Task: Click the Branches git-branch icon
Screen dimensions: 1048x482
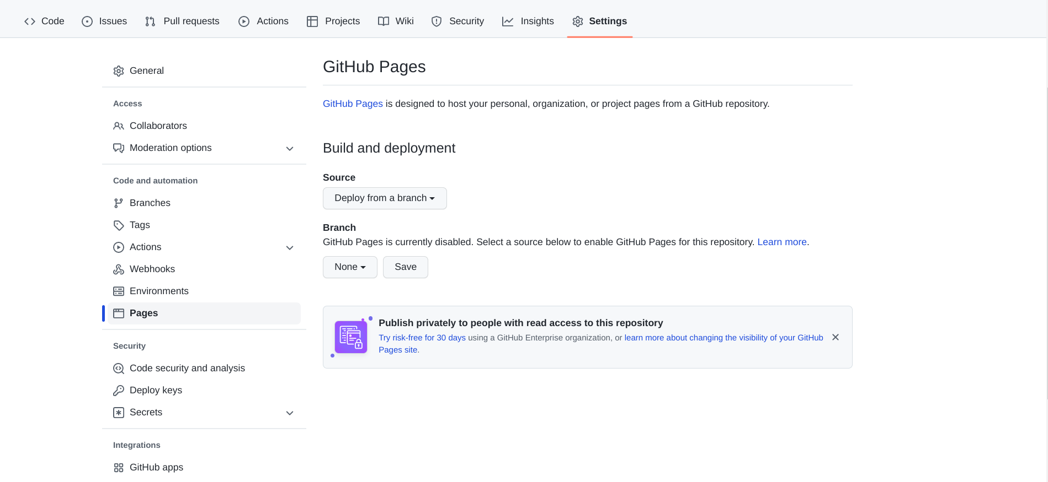Action: pos(119,203)
